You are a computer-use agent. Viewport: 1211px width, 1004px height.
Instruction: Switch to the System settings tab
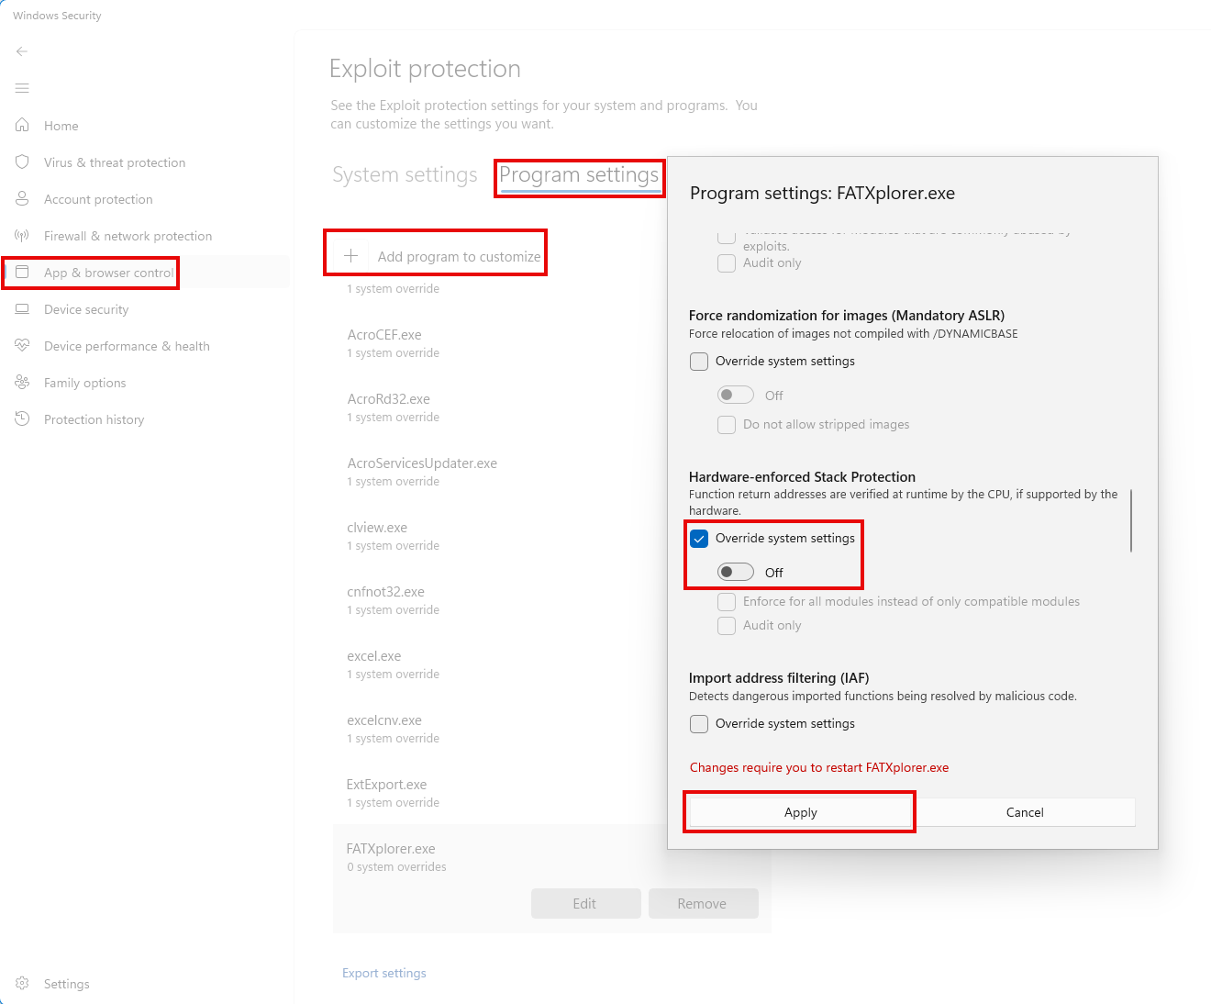click(405, 174)
